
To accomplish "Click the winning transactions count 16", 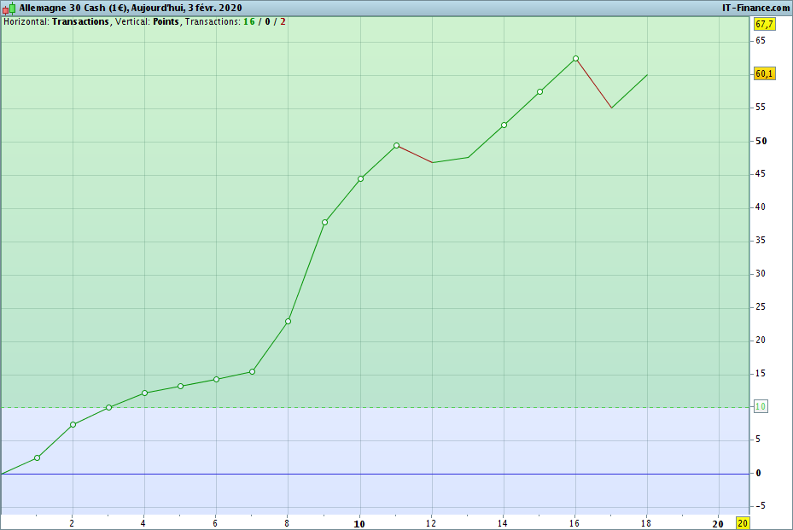I will pos(248,21).
